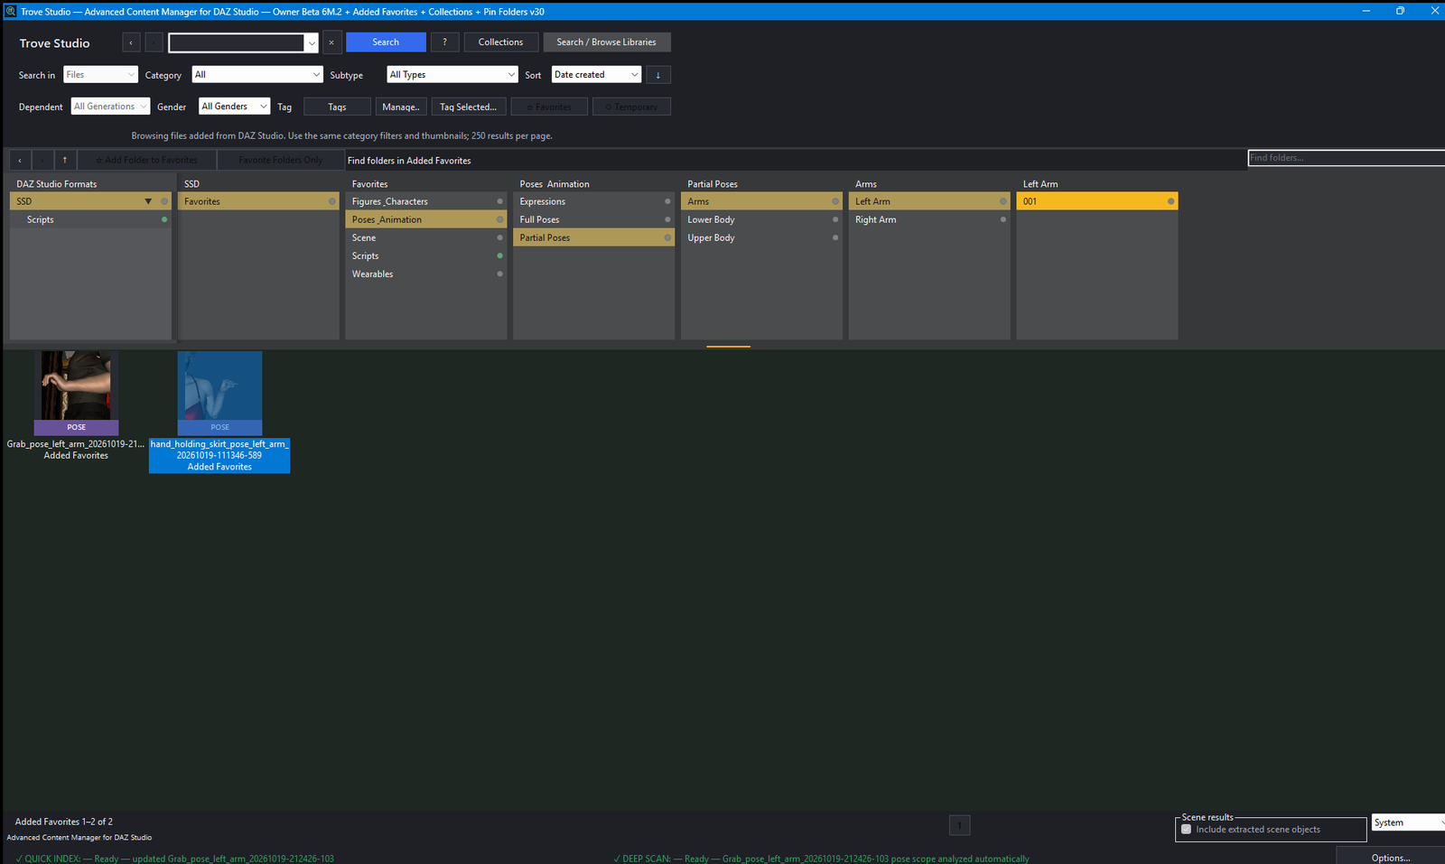This screenshot has width=1445, height=864.
Task: Click status dot on the Scripts row under Favorites
Action: click(499, 255)
